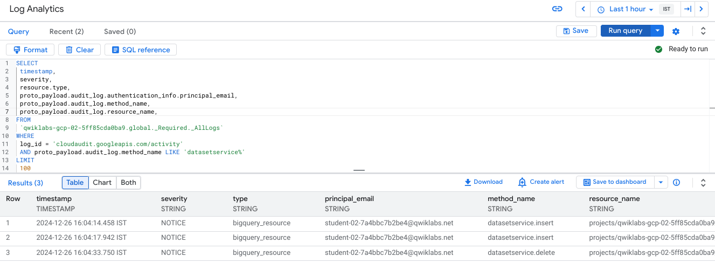Click the method_name column header

point(511,199)
